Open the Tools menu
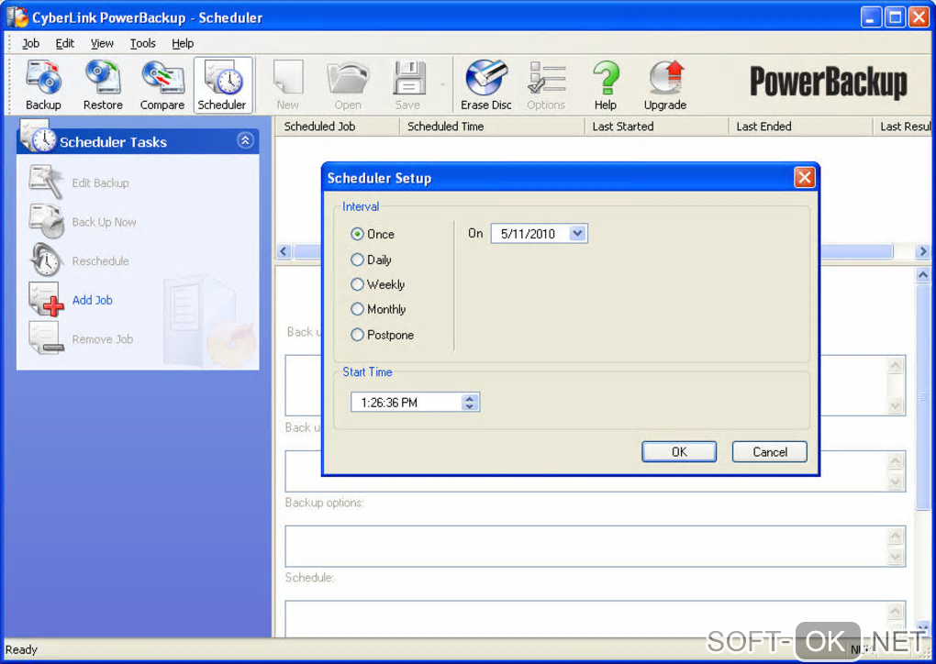Viewport: 936px width, 664px height. click(142, 43)
